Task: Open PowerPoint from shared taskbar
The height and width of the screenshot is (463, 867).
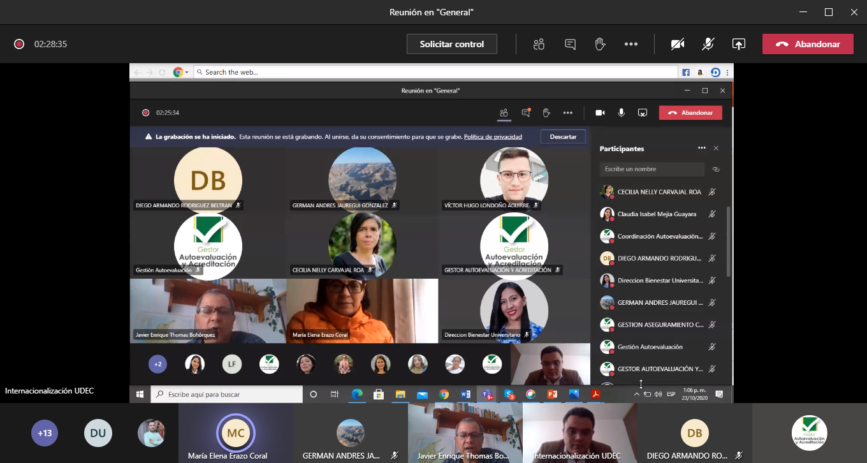Action: pyautogui.click(x=552, y=394)
